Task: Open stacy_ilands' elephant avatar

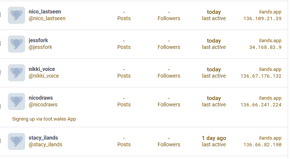Action: coord(16,141)
